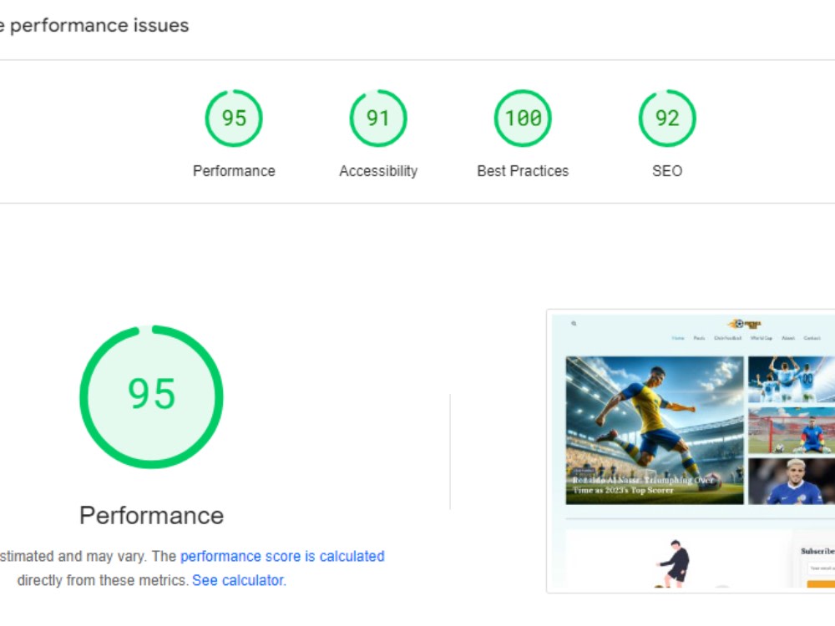Click the soccer player kicking image in preview
This screenshot has width=835, height=626.
655,430
